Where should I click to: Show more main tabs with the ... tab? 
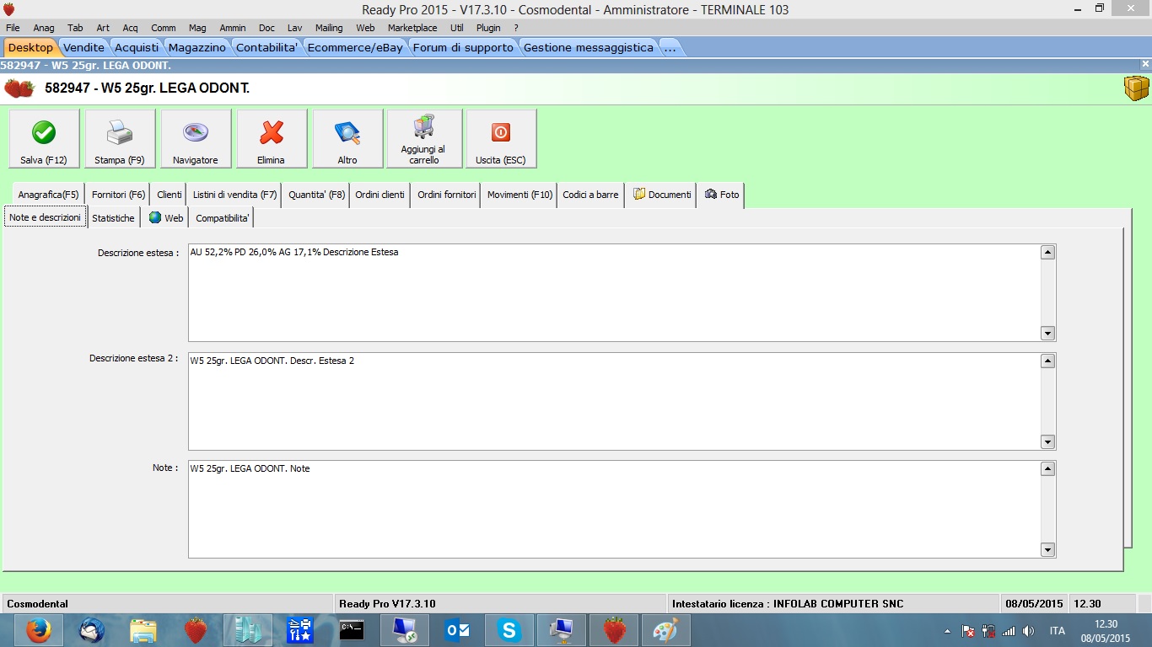point(670,47)
